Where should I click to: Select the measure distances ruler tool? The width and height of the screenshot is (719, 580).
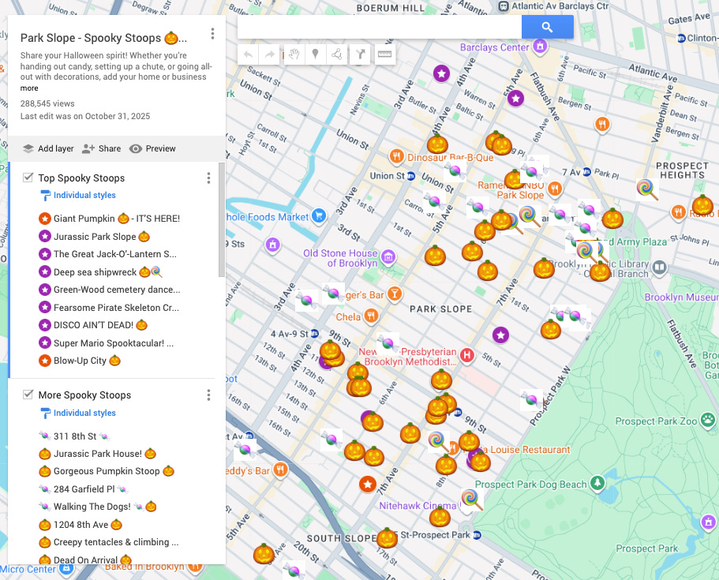coord(384,54)
